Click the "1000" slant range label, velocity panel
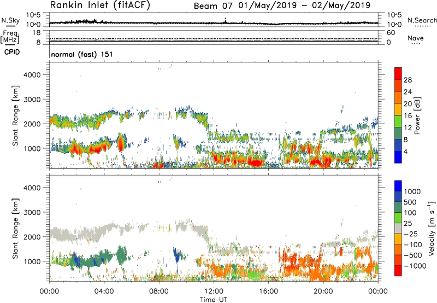This screenshot has width=437, height=303. coord(32,261)
